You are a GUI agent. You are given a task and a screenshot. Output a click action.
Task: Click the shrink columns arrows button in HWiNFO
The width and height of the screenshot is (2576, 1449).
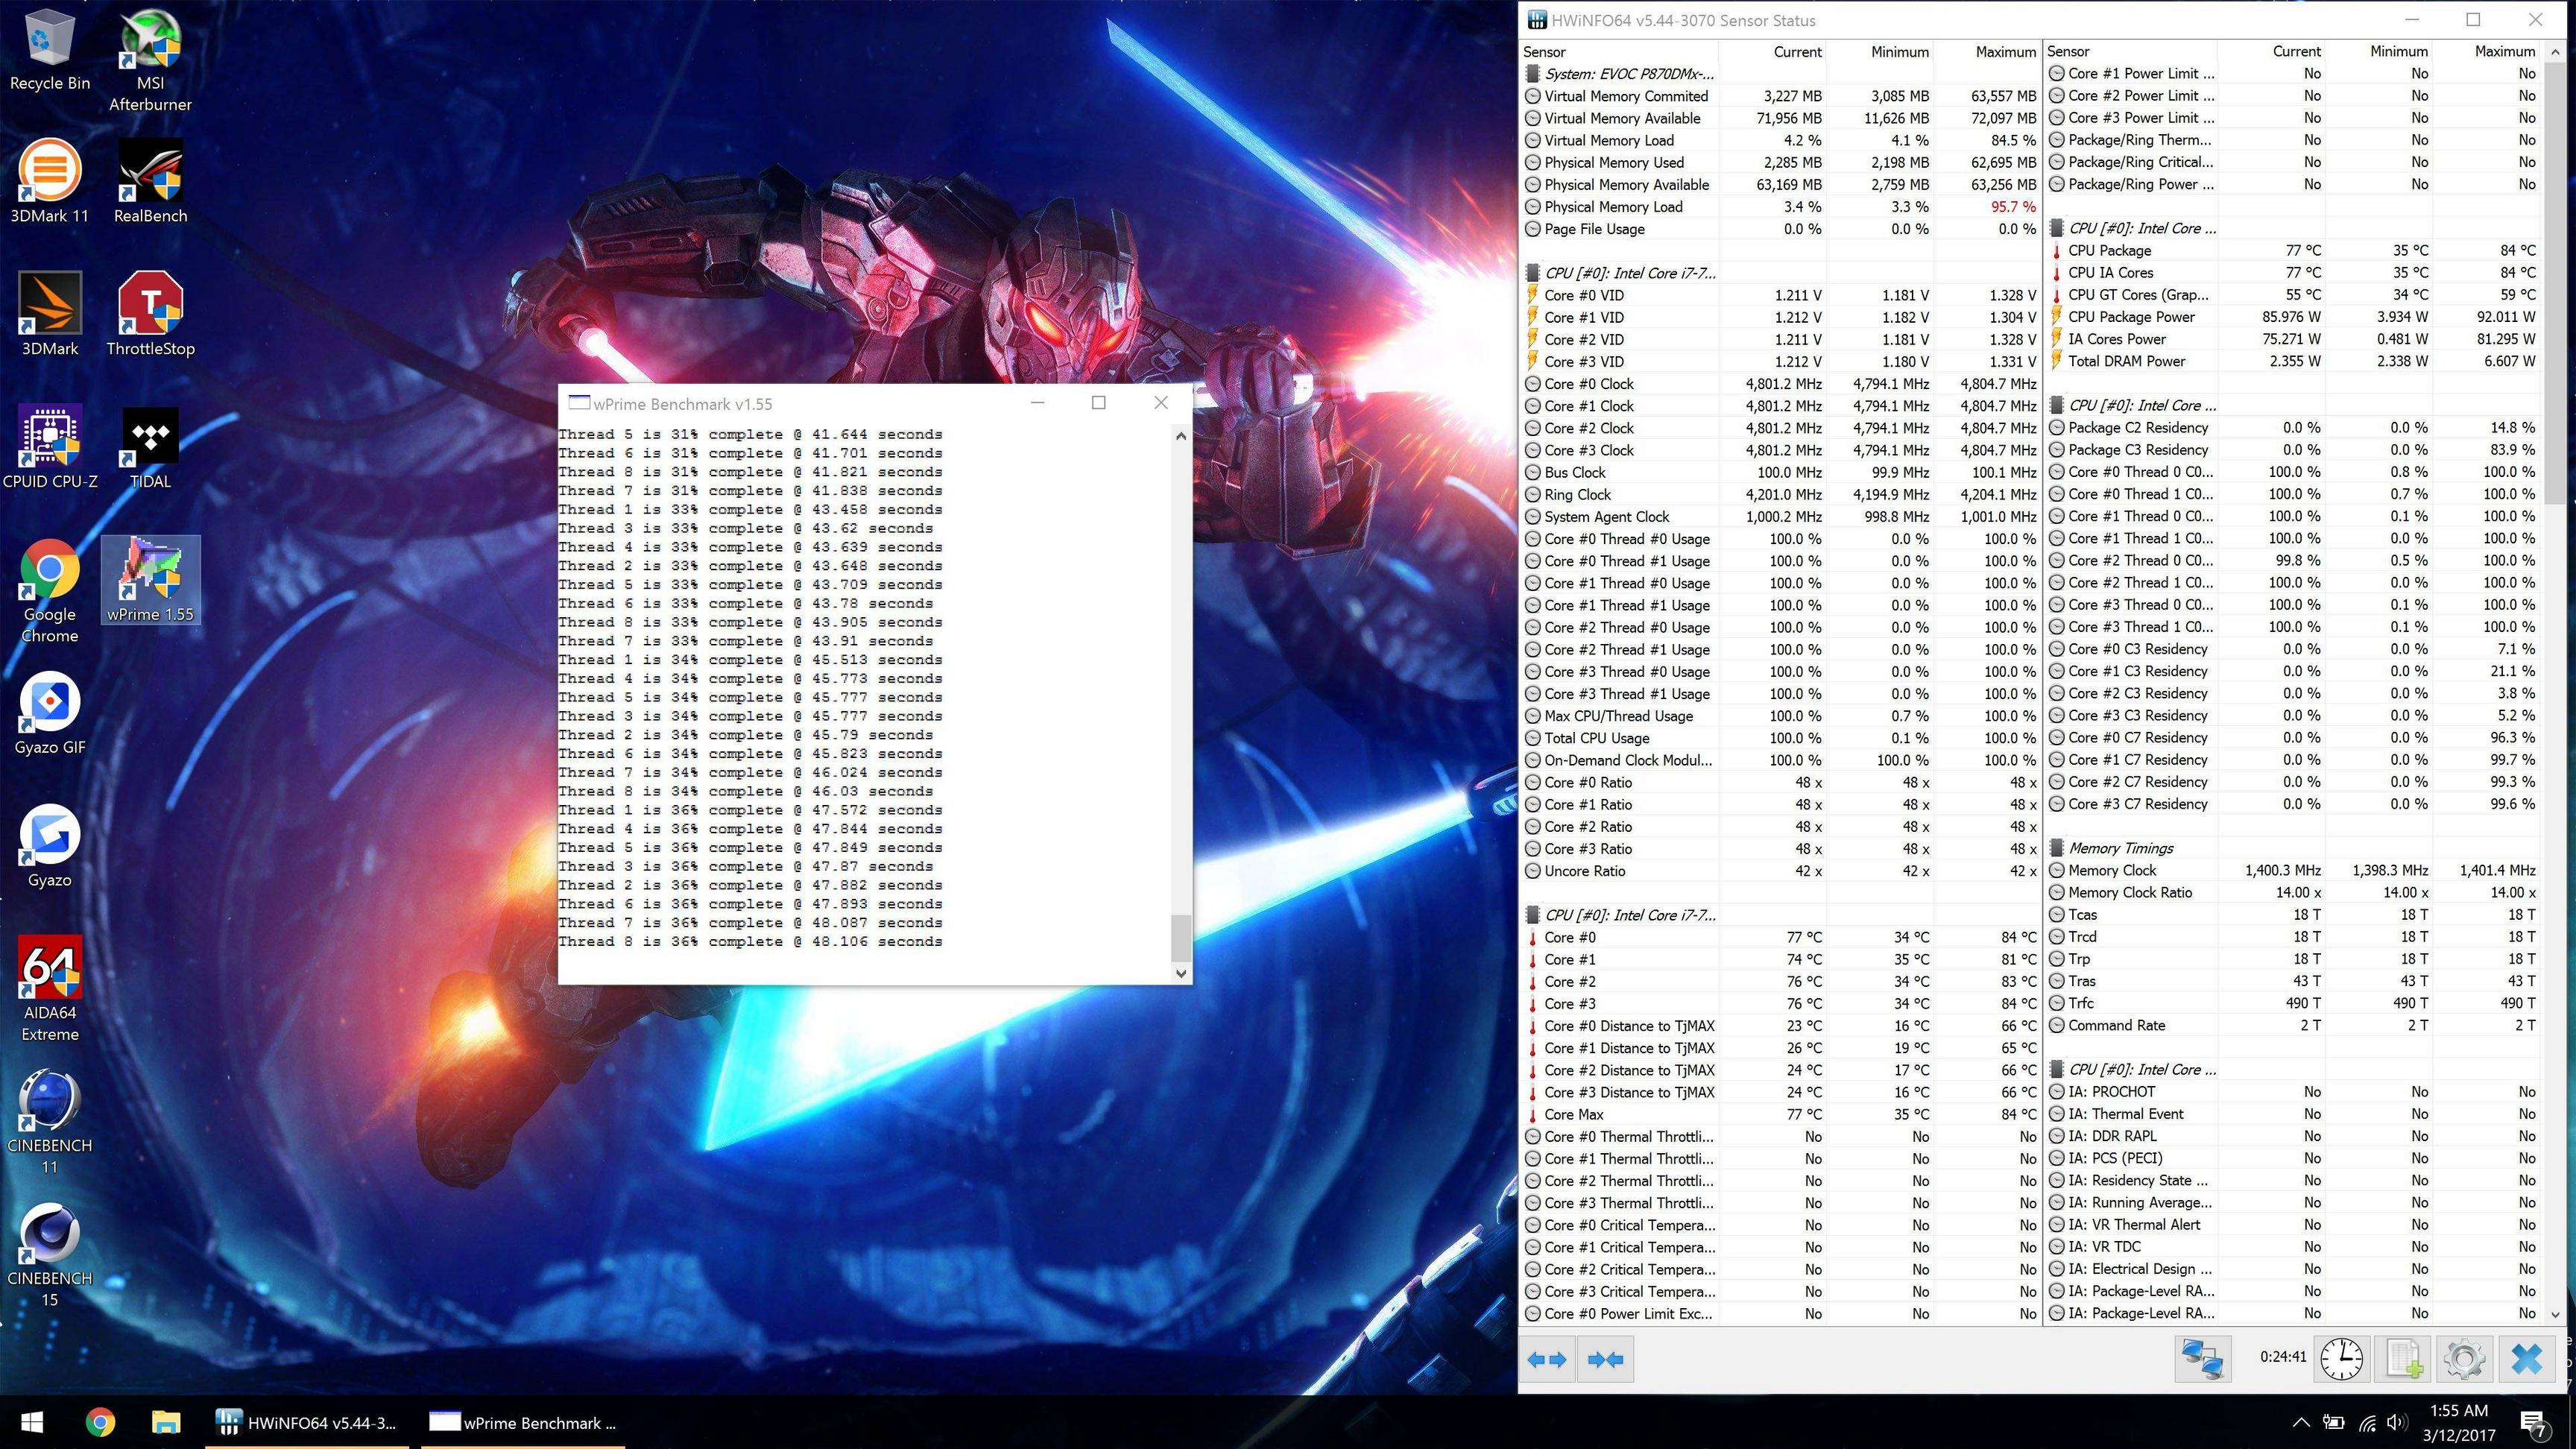coord(1605,1359)
